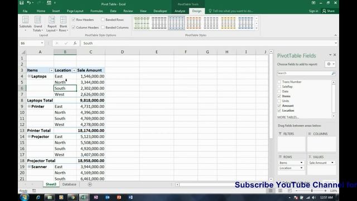Toggle the Column Headers checkbox
The height and width of the screenshot is (201, 357).
pos(74,27)
